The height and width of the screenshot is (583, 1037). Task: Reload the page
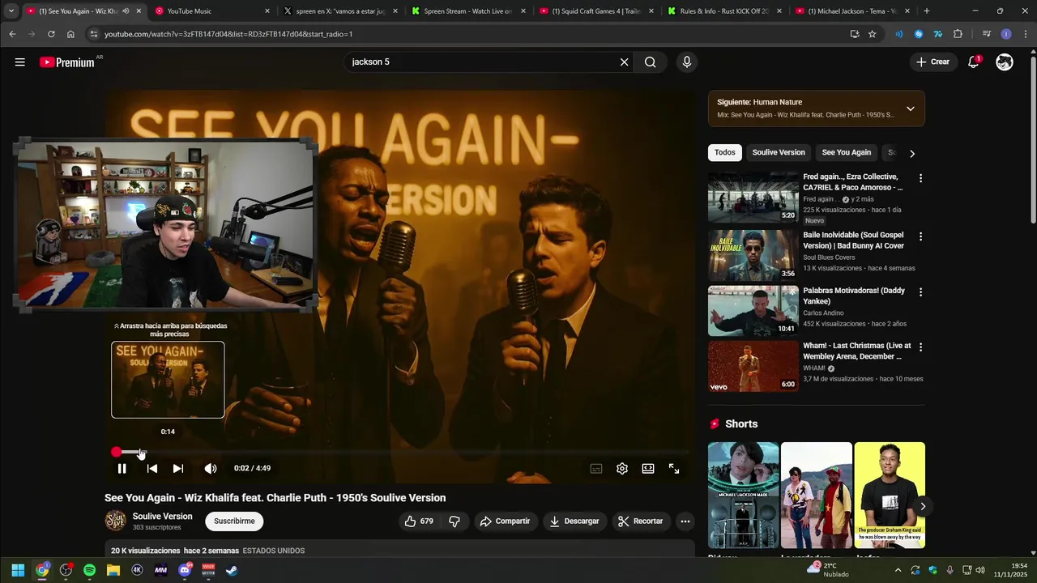click(51, 34)
